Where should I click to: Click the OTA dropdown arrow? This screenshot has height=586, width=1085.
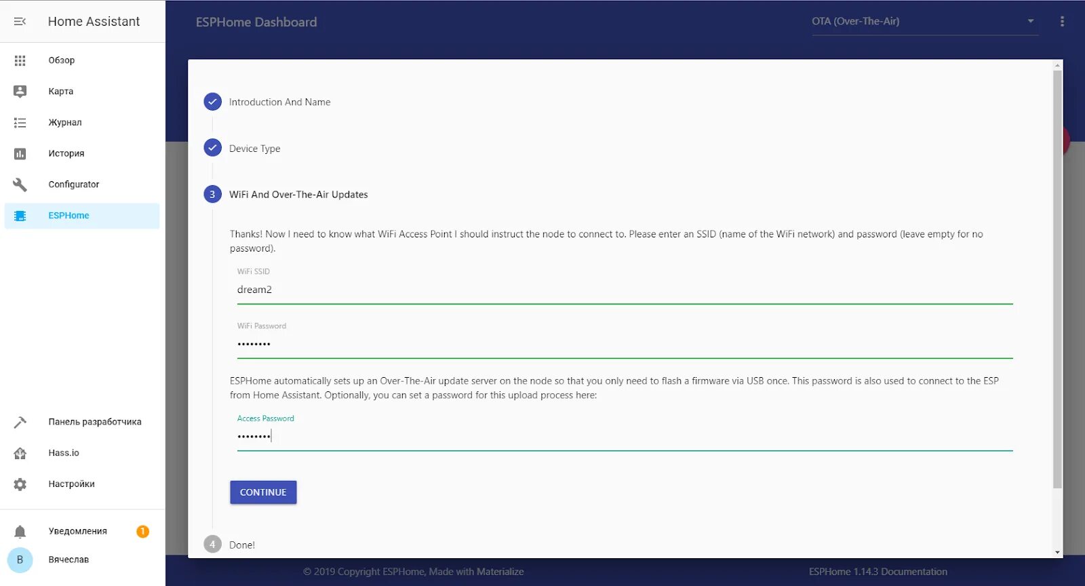coord(1031,21)
